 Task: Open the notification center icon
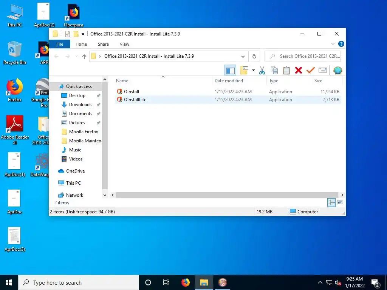375,282
